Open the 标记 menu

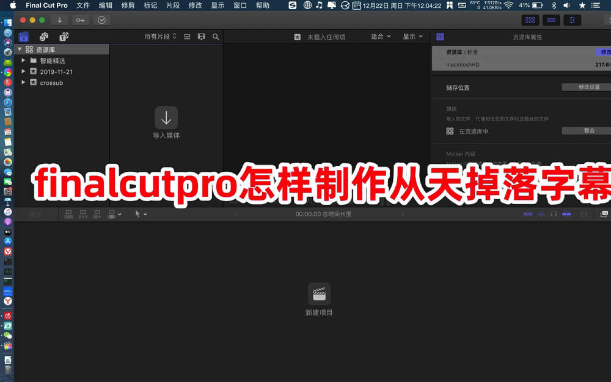pyautogui.click(x=150, y=5)
